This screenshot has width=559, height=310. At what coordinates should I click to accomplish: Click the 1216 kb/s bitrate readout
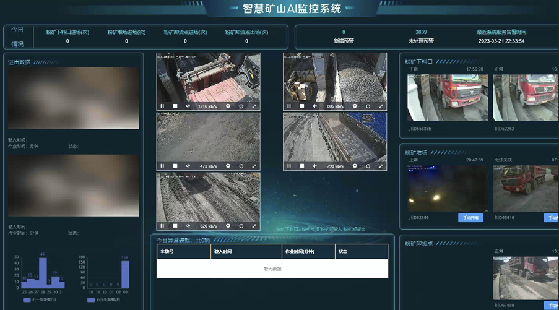coord(207,106)
